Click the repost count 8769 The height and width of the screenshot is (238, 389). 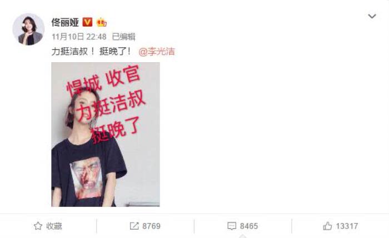pos(151,226)
